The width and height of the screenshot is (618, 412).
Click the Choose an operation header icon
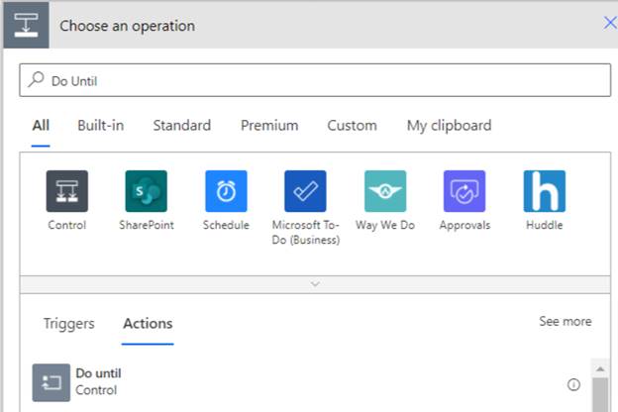pyautogui.click(x=26, y=25)
